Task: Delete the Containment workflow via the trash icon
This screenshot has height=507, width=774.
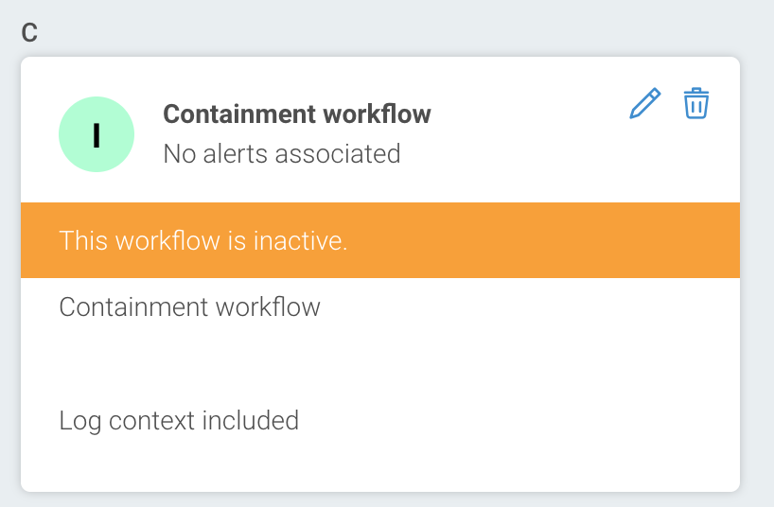Action: click(x=696, y=103)
